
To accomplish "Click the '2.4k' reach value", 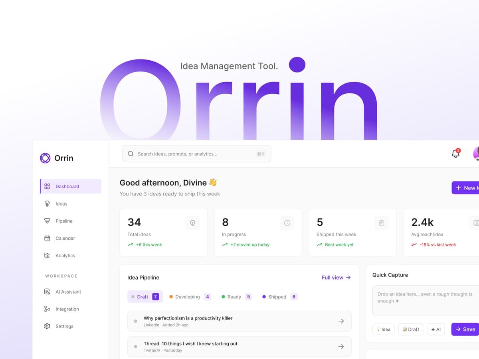I will [x=422, y=222].
